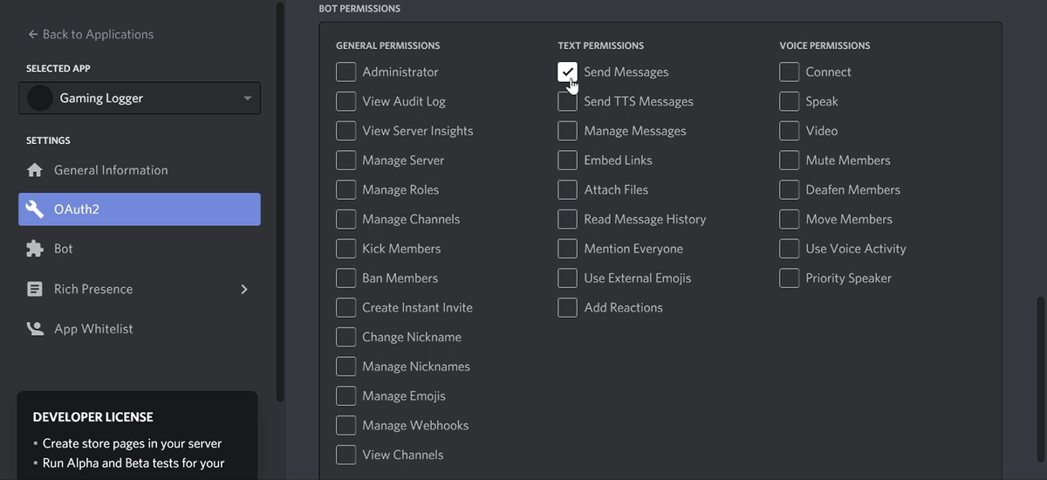Expand Rich Presence submenu chevron
Viewport: 1047px width, 480px height.
[243, 289]
